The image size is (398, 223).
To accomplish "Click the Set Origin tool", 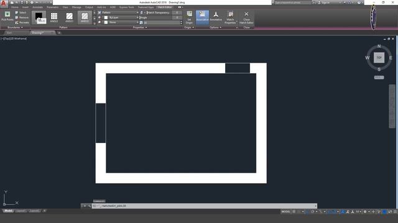I will pyautogui.click(x=189, y=17).
